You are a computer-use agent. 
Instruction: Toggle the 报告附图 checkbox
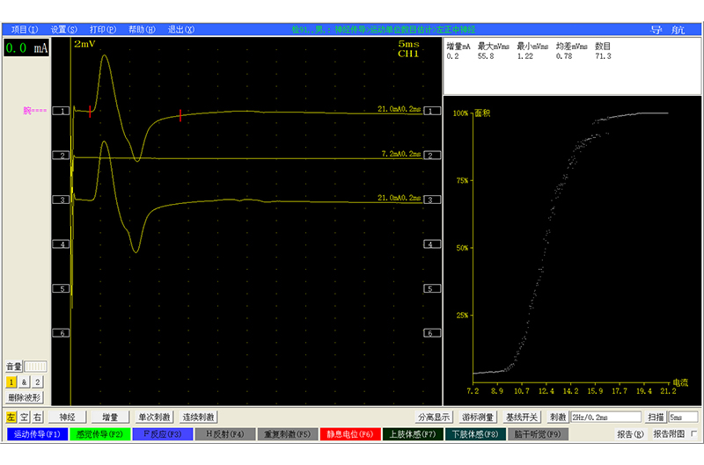(x=694, y=433)
